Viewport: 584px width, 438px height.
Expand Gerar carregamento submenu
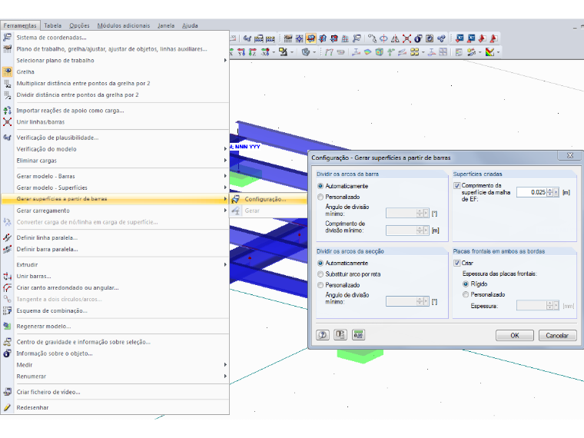[x=115, y=211]
